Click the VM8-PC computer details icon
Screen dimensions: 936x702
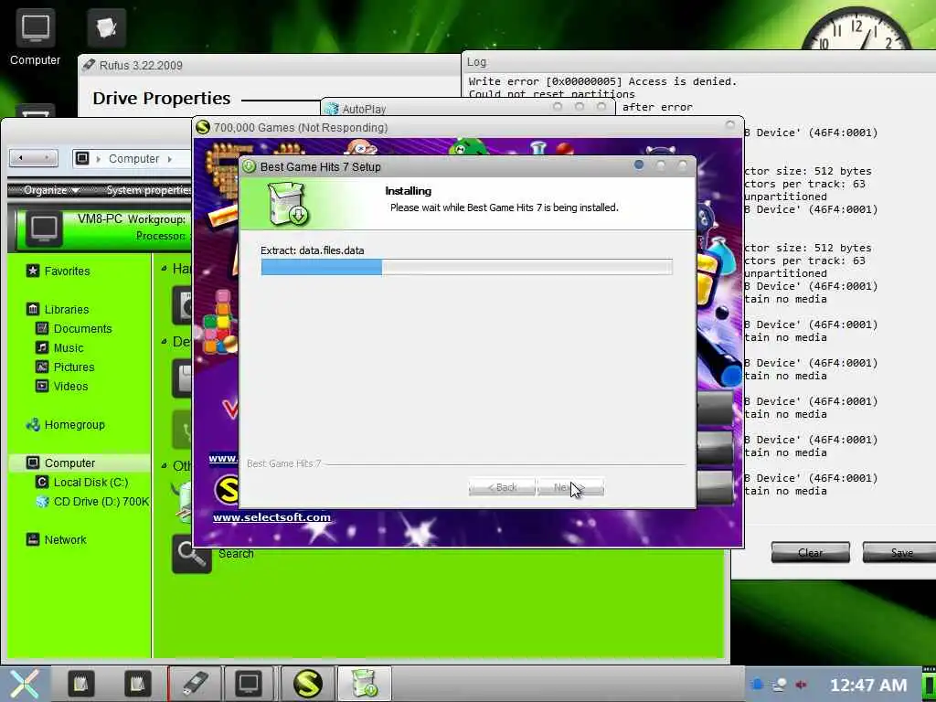coord(44,228)
